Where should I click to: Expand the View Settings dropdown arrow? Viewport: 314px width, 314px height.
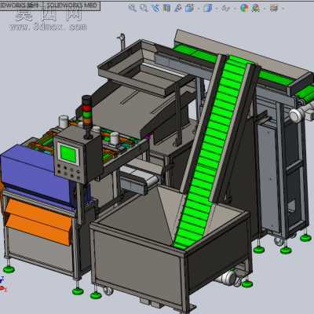pyautogui.click(x=283, y=9)
